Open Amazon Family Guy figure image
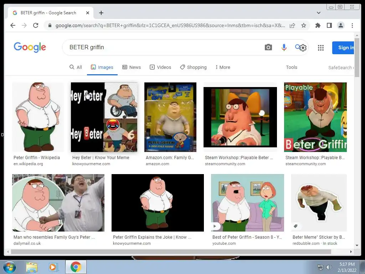 (170, 117)
